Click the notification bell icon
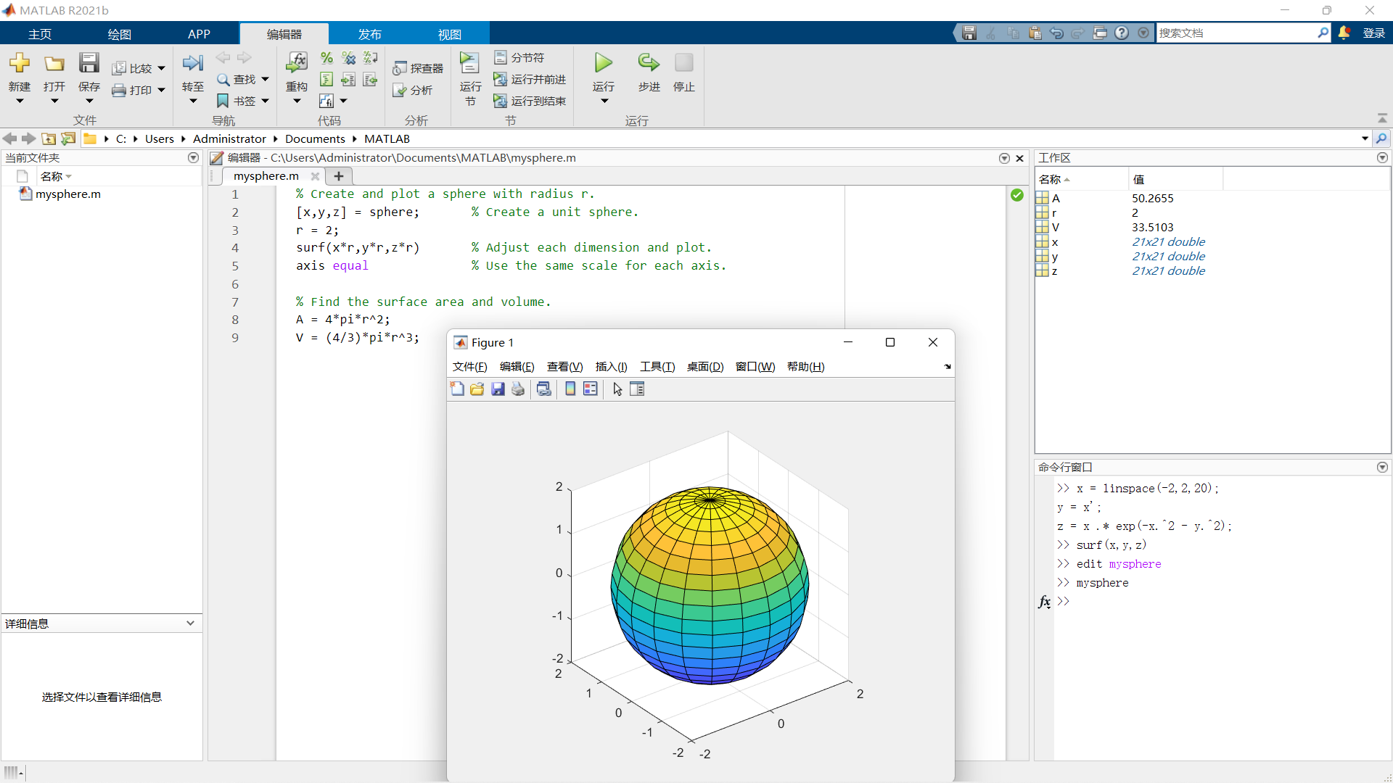 pos(1344,33)
